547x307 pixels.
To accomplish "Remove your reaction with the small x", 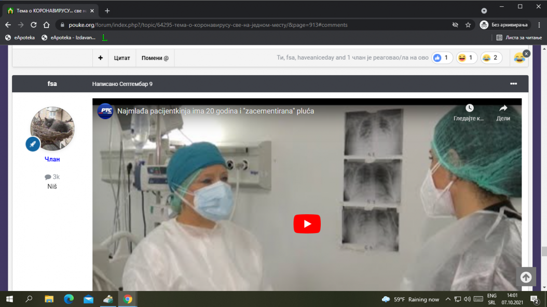I will [526, 54].
